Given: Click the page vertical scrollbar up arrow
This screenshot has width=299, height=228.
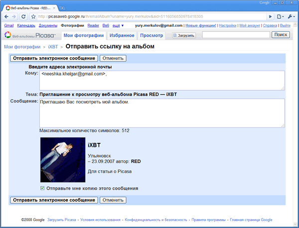Looking at the screenshot, I should point(295,25).
